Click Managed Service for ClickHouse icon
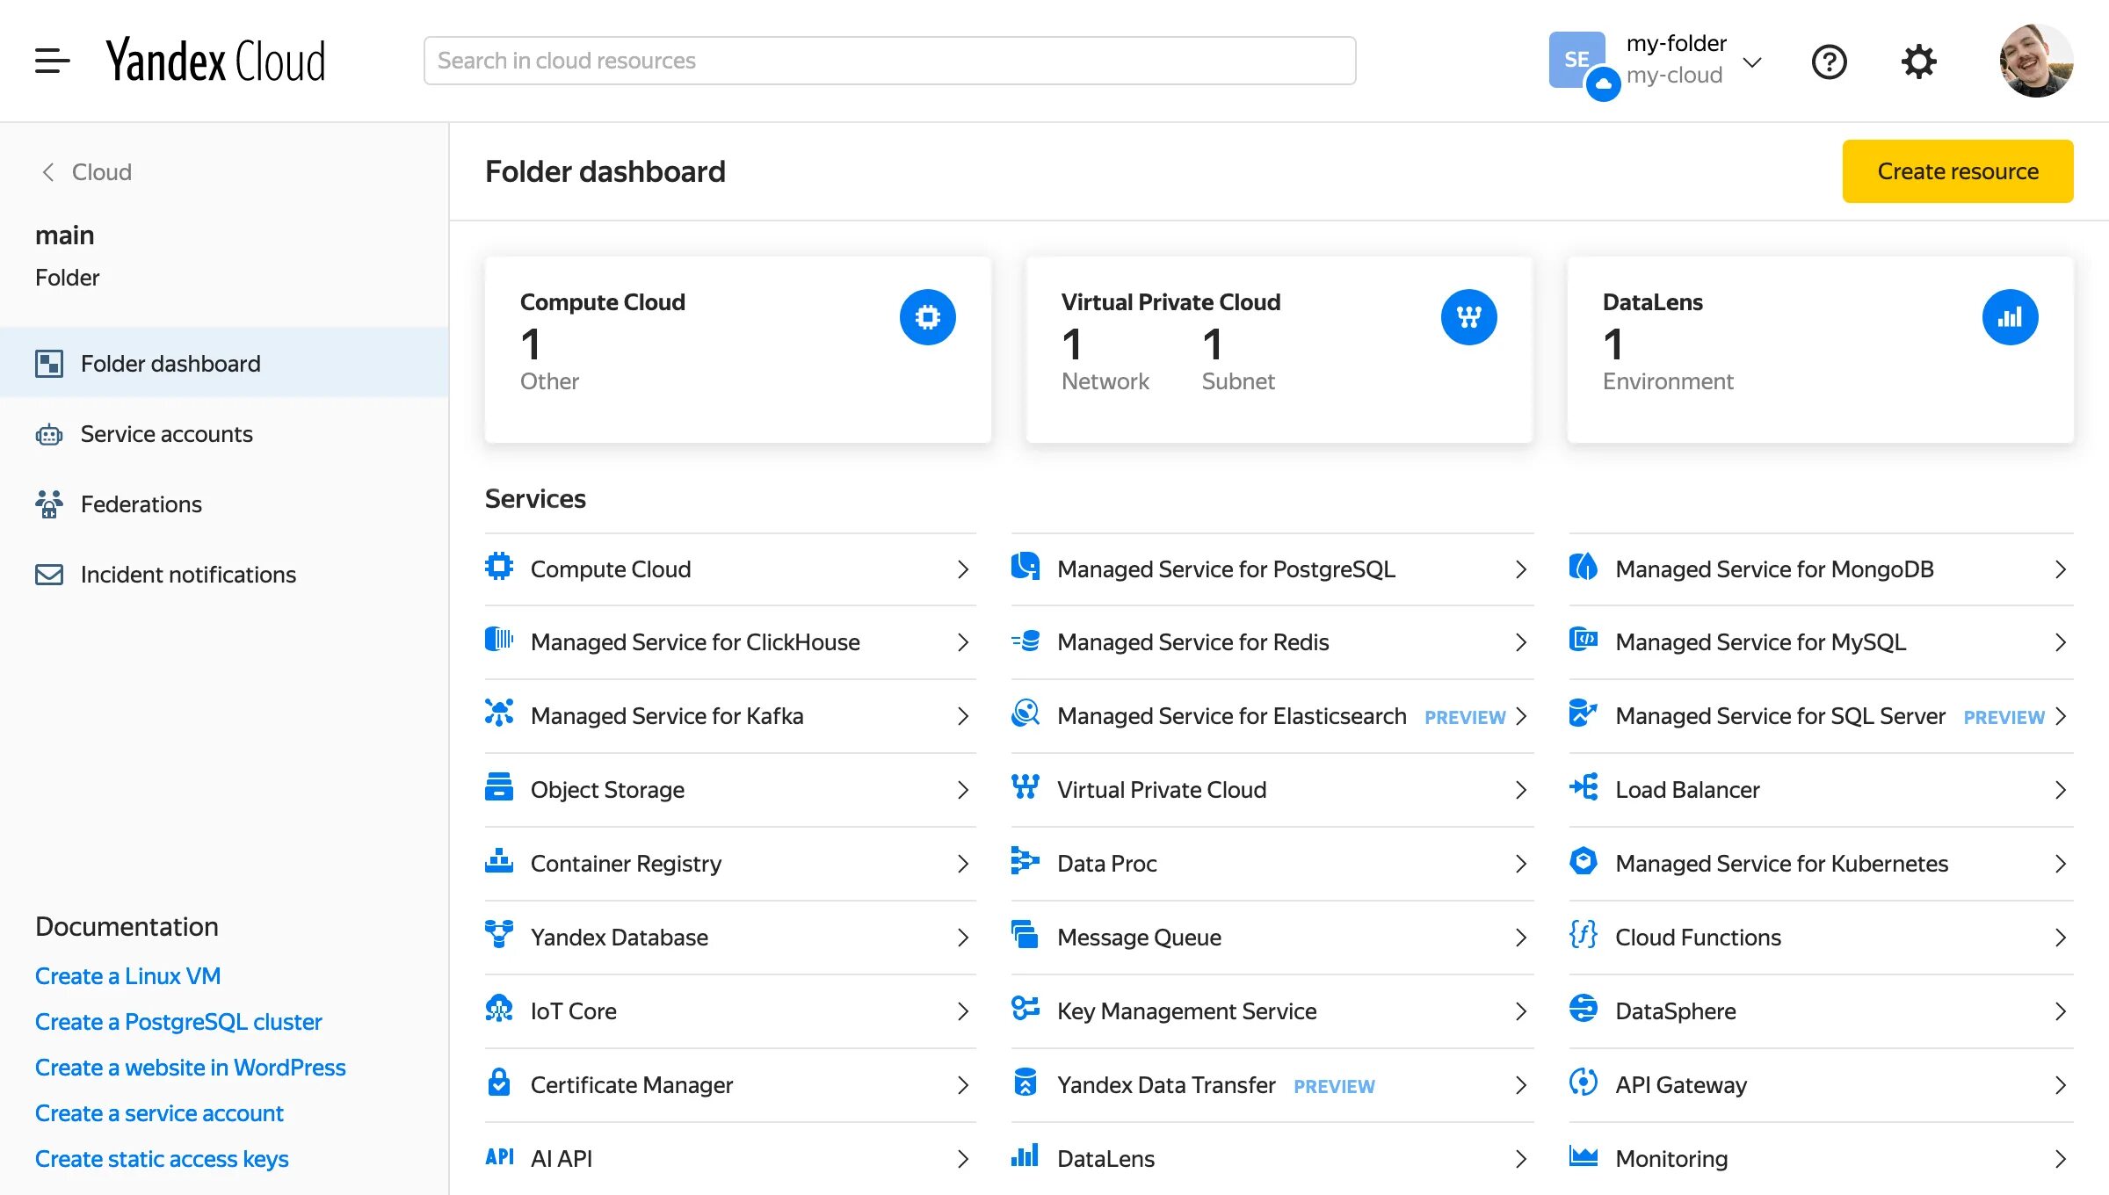 click(x=499, y=639)
